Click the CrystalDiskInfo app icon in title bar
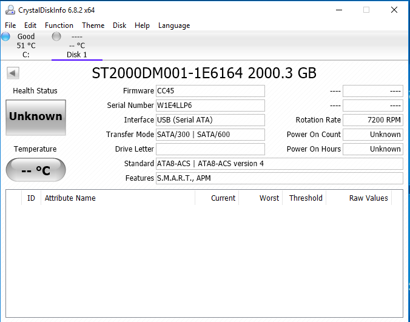Screen dimensions: 410x322 tap(10, 10)
